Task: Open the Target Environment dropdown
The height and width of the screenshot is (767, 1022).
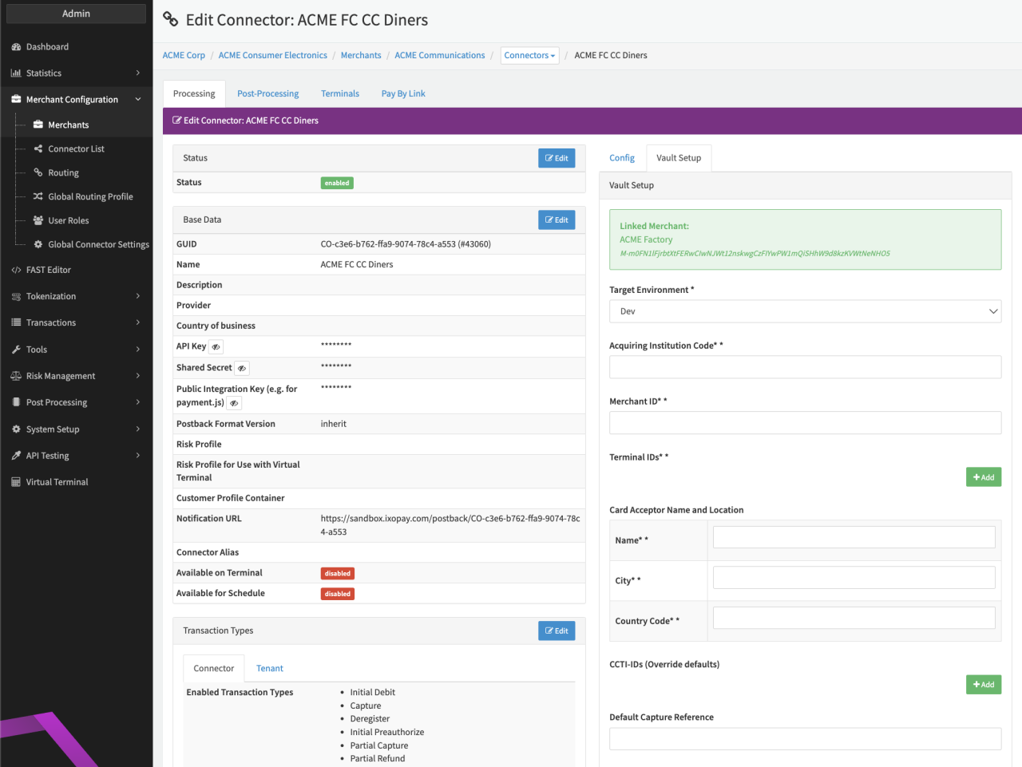Action: click(x=804, y=312)
